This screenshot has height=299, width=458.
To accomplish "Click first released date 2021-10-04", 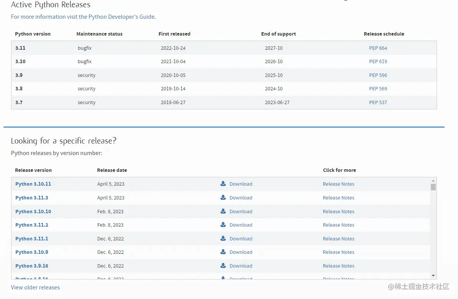I will pyautogui.click(x=173, y=61).
